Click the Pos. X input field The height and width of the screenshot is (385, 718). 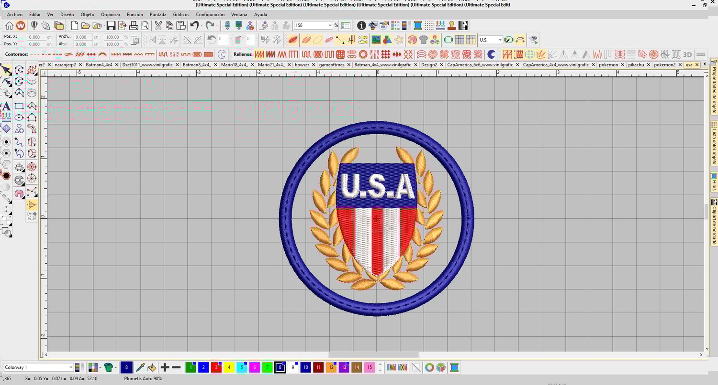[36, 37]
